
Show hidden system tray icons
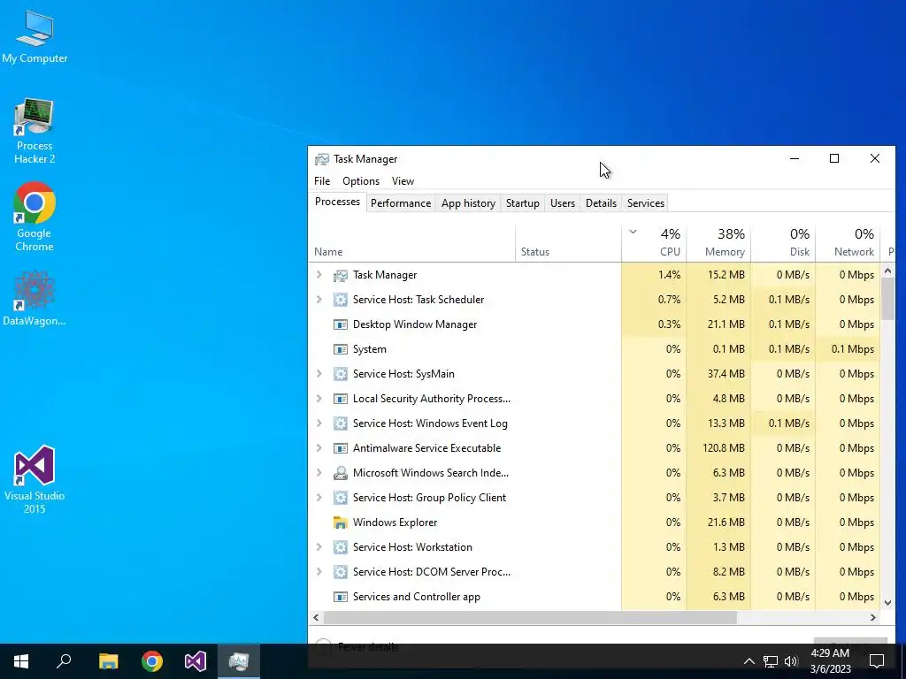[749, 661]
